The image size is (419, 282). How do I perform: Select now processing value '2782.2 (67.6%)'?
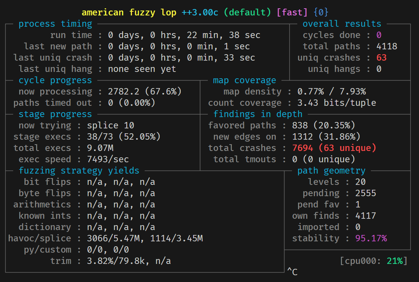[x=145, y=91]
